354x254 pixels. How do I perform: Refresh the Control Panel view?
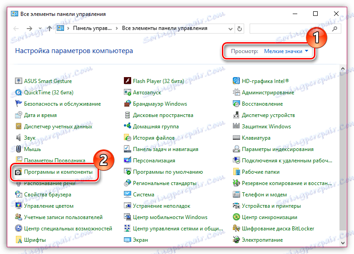240,29
